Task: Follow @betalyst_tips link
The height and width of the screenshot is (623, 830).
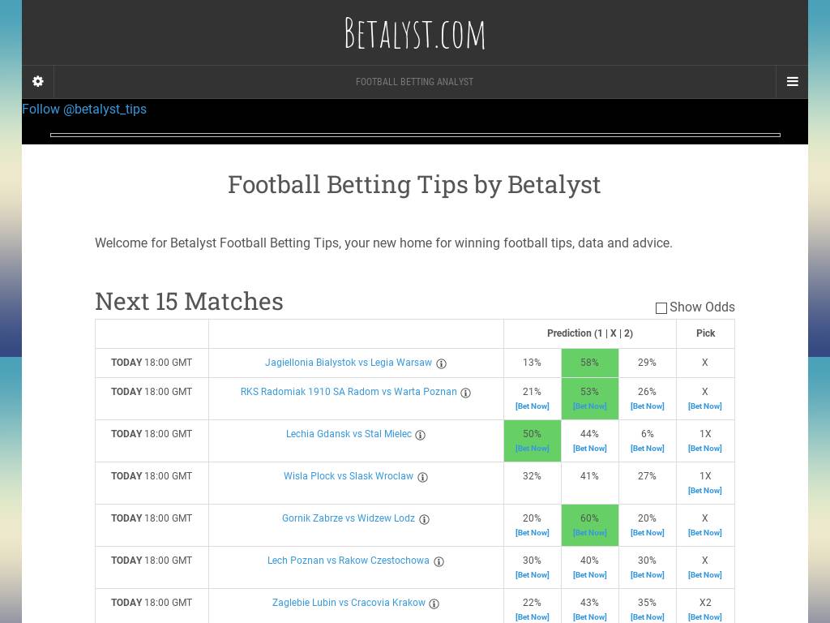Action: click(84, 110)
